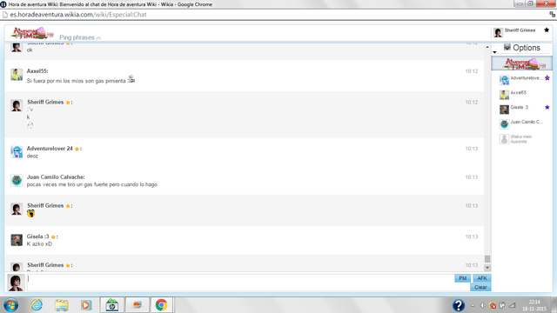
Task: Click Juan Camilo Calvache avatar in chat
Action: pos(17,180)
